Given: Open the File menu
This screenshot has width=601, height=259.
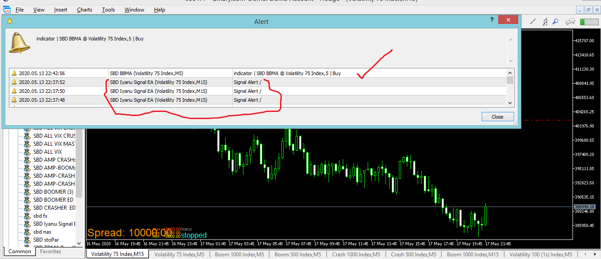Looking at the screenshot, I should pos(20,10).
